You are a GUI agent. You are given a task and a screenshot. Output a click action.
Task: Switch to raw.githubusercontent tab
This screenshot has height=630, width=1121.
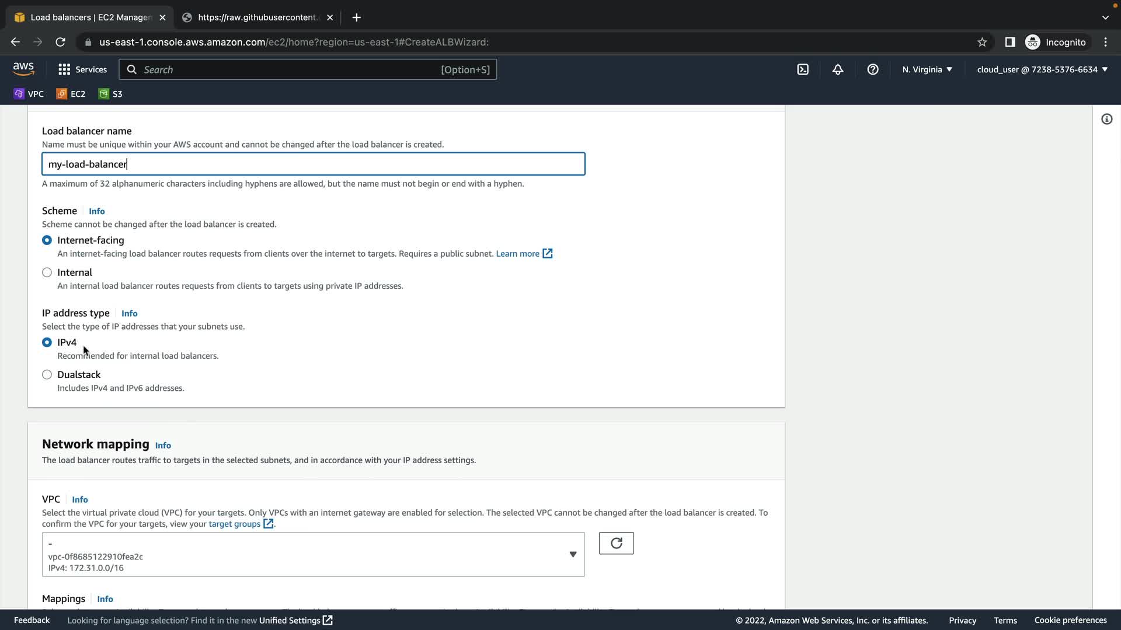257,17
